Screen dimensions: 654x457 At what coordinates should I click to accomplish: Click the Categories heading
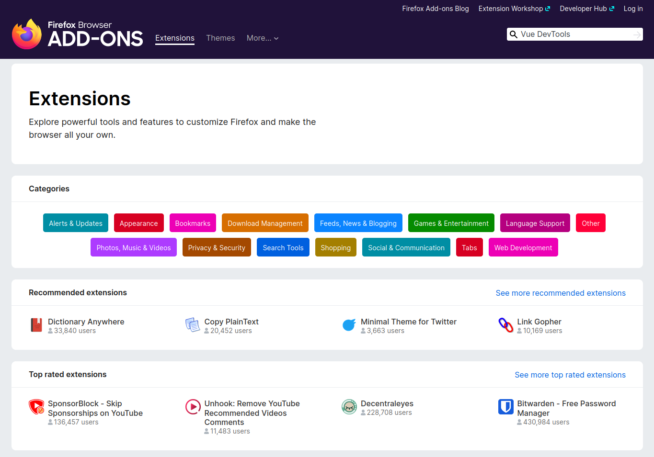[49, 189]
